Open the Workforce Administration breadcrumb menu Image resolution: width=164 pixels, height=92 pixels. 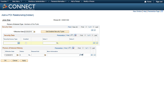point(37,1)
